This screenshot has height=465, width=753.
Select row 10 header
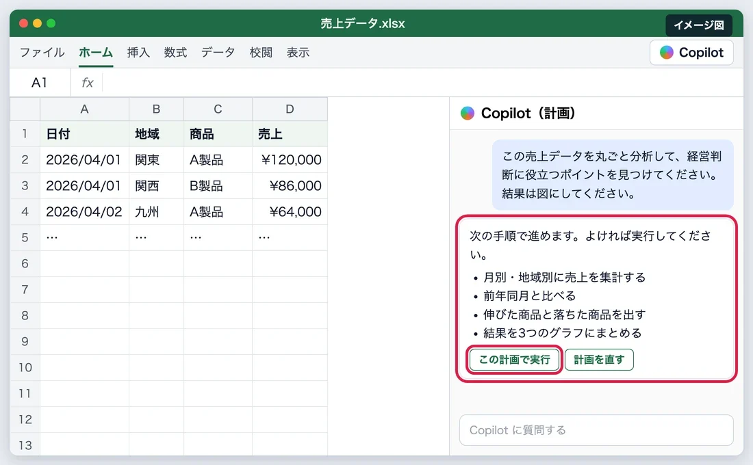(x=25, y=368)
